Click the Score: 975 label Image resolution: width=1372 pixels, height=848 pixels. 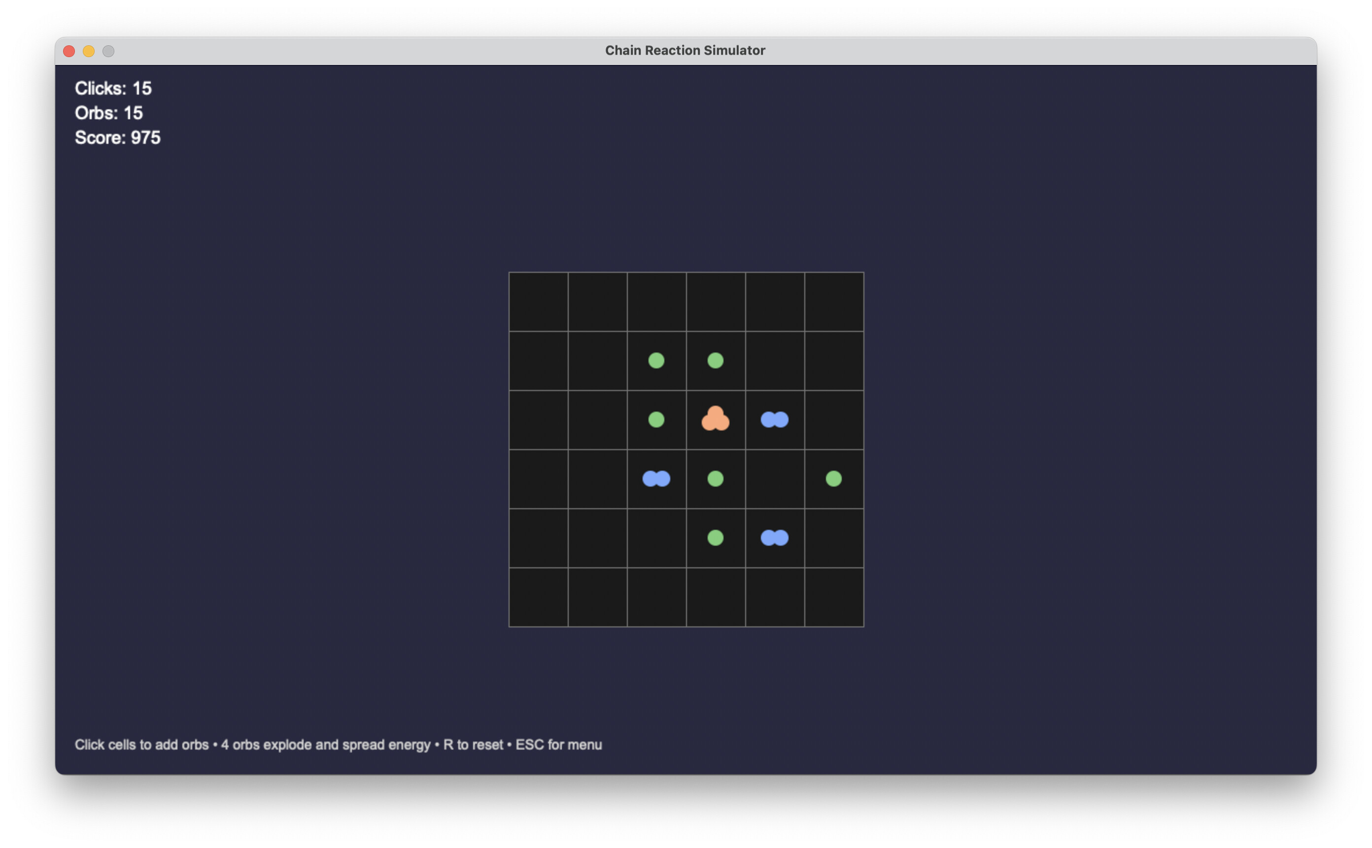click(x=117, y=137)
